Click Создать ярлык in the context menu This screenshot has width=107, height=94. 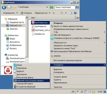coord(78,77)
